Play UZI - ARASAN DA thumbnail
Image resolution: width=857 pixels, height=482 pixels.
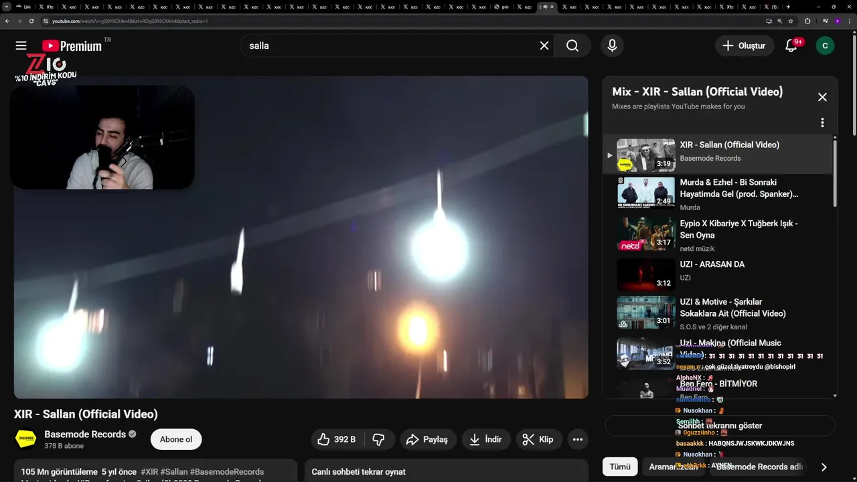pyautogui.click(x=645, y=274)
